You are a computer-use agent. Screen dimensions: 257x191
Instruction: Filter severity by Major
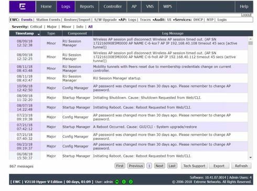click(x=52, y=27)
